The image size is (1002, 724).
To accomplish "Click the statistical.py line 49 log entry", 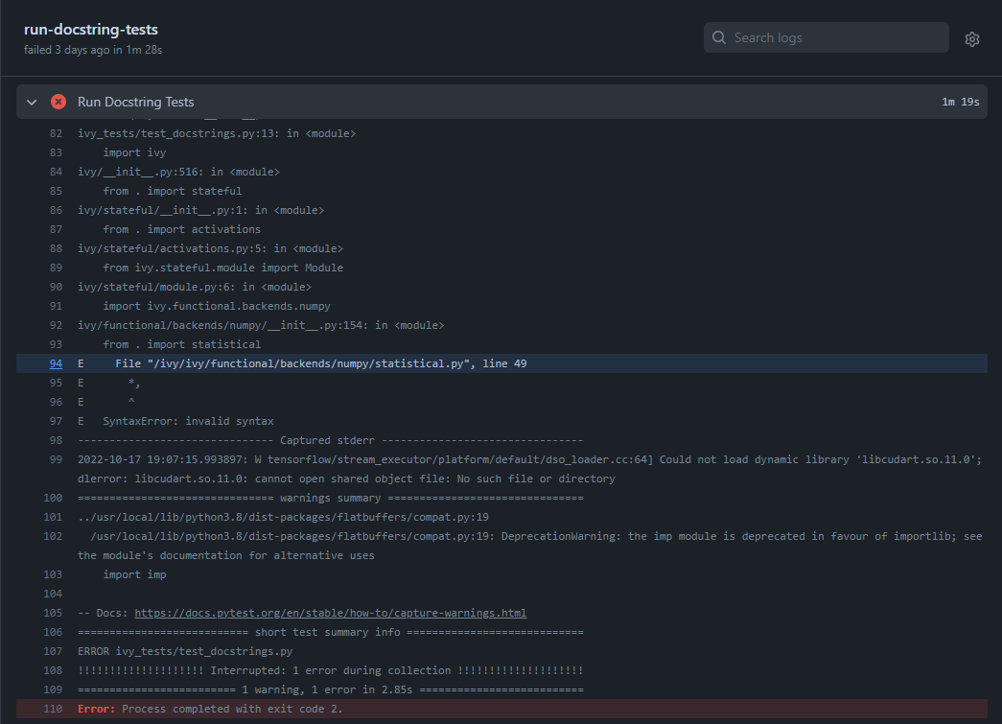I will pos(321,363).
